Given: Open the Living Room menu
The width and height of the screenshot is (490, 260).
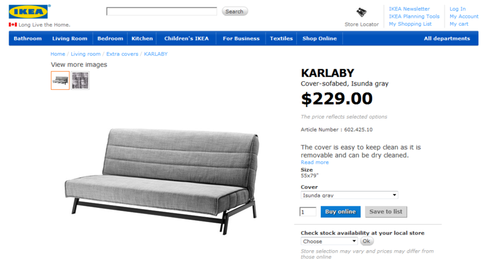Looking at the screenshot, I should tap(70, 39).
